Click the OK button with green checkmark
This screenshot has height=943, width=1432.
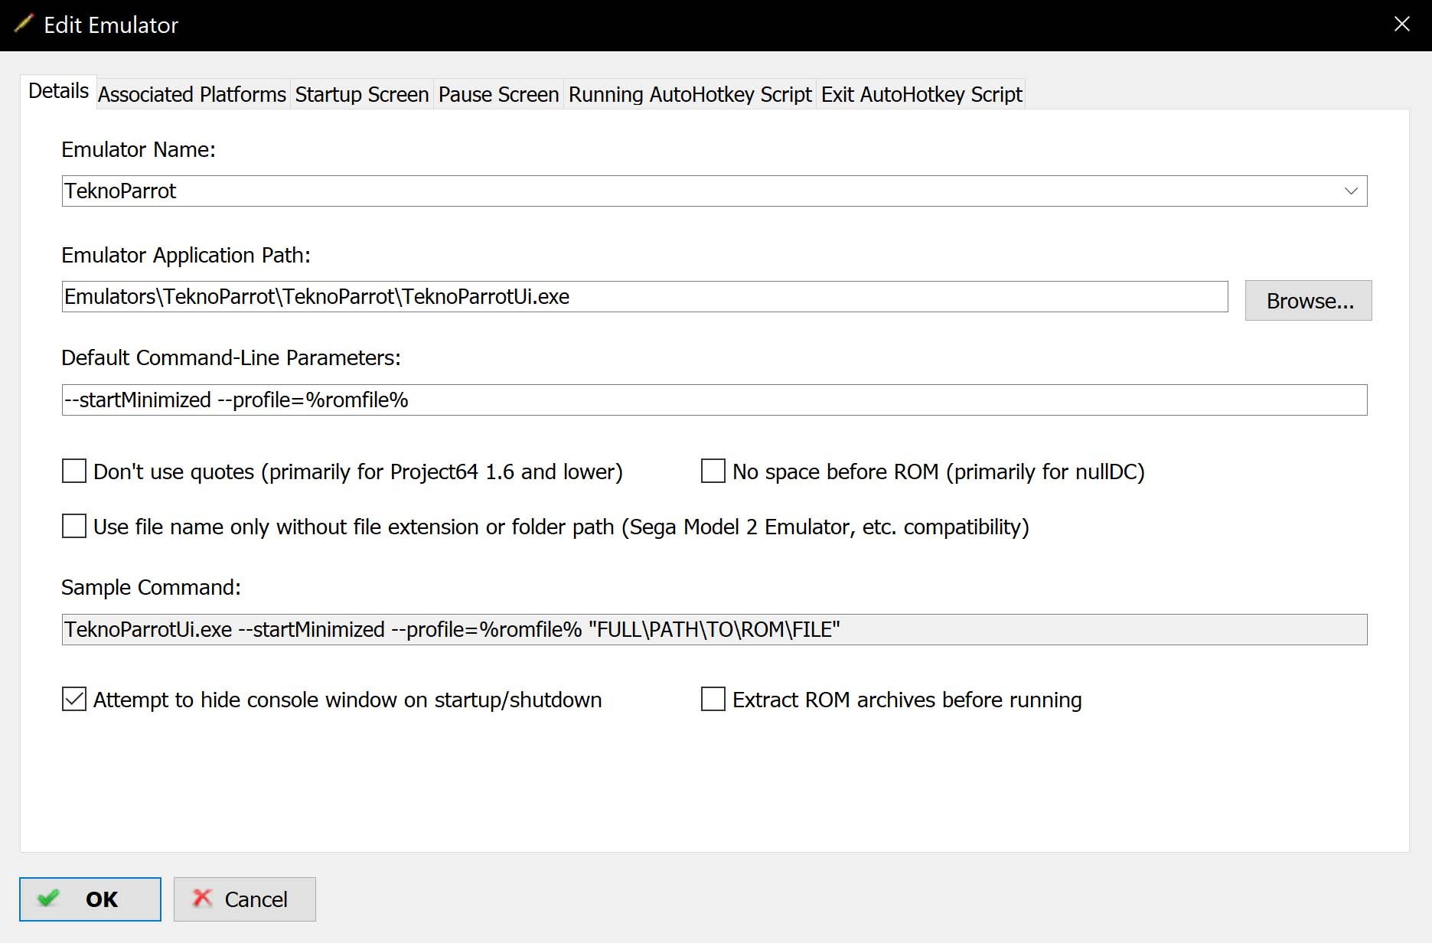point(90,899)
